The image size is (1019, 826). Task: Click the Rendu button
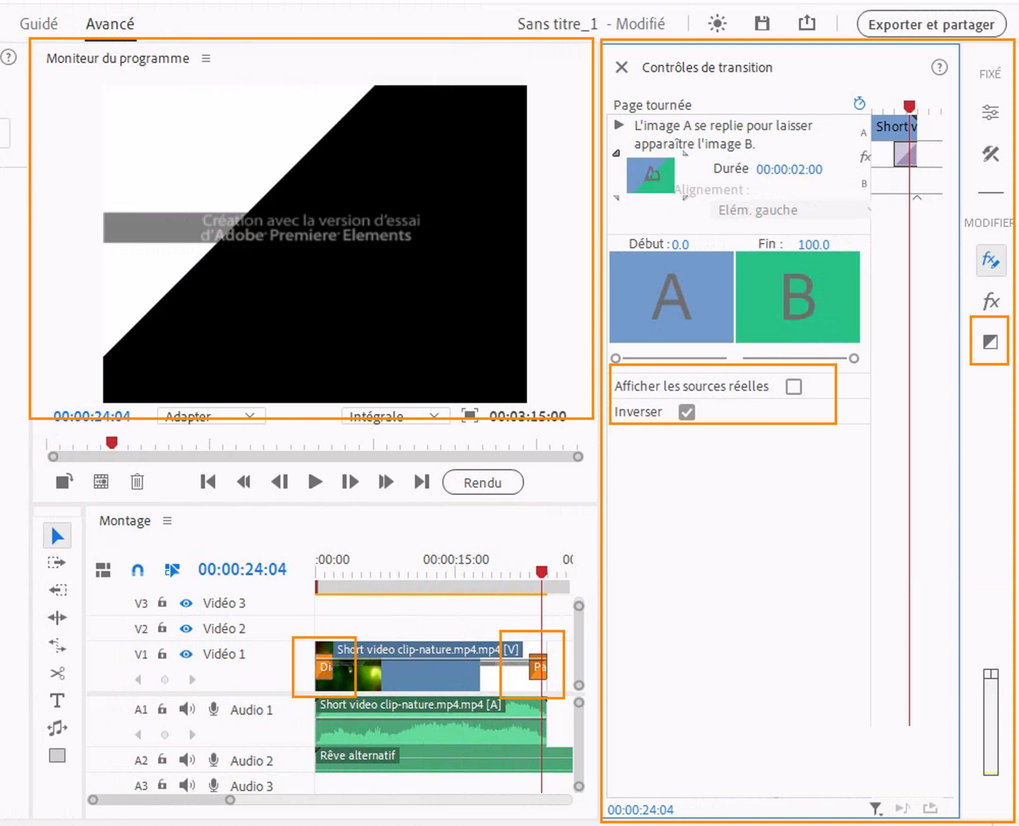tap(483, 483)
